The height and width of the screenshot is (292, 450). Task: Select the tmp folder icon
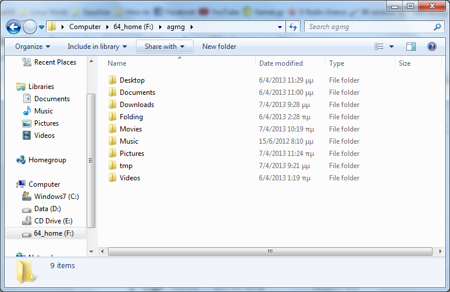point(113,166)
